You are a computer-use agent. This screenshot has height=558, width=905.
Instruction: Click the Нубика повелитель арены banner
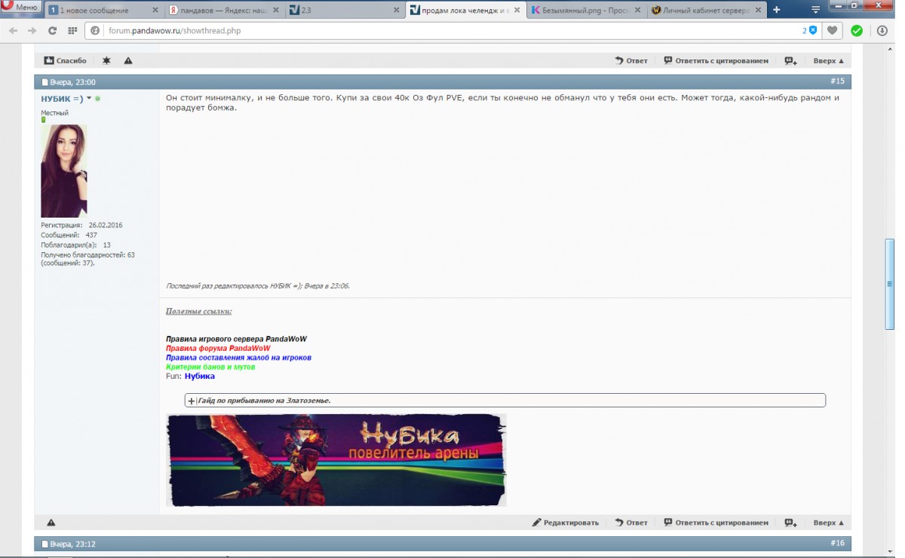[336, 460]
